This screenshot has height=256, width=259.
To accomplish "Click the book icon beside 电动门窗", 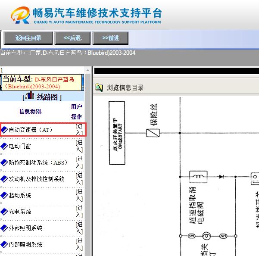I will point(4,147).
